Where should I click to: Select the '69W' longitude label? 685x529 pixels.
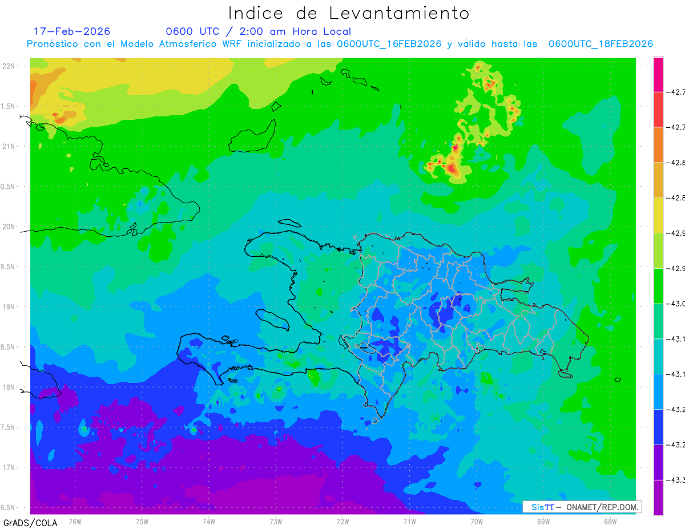[x=543, y=521]
